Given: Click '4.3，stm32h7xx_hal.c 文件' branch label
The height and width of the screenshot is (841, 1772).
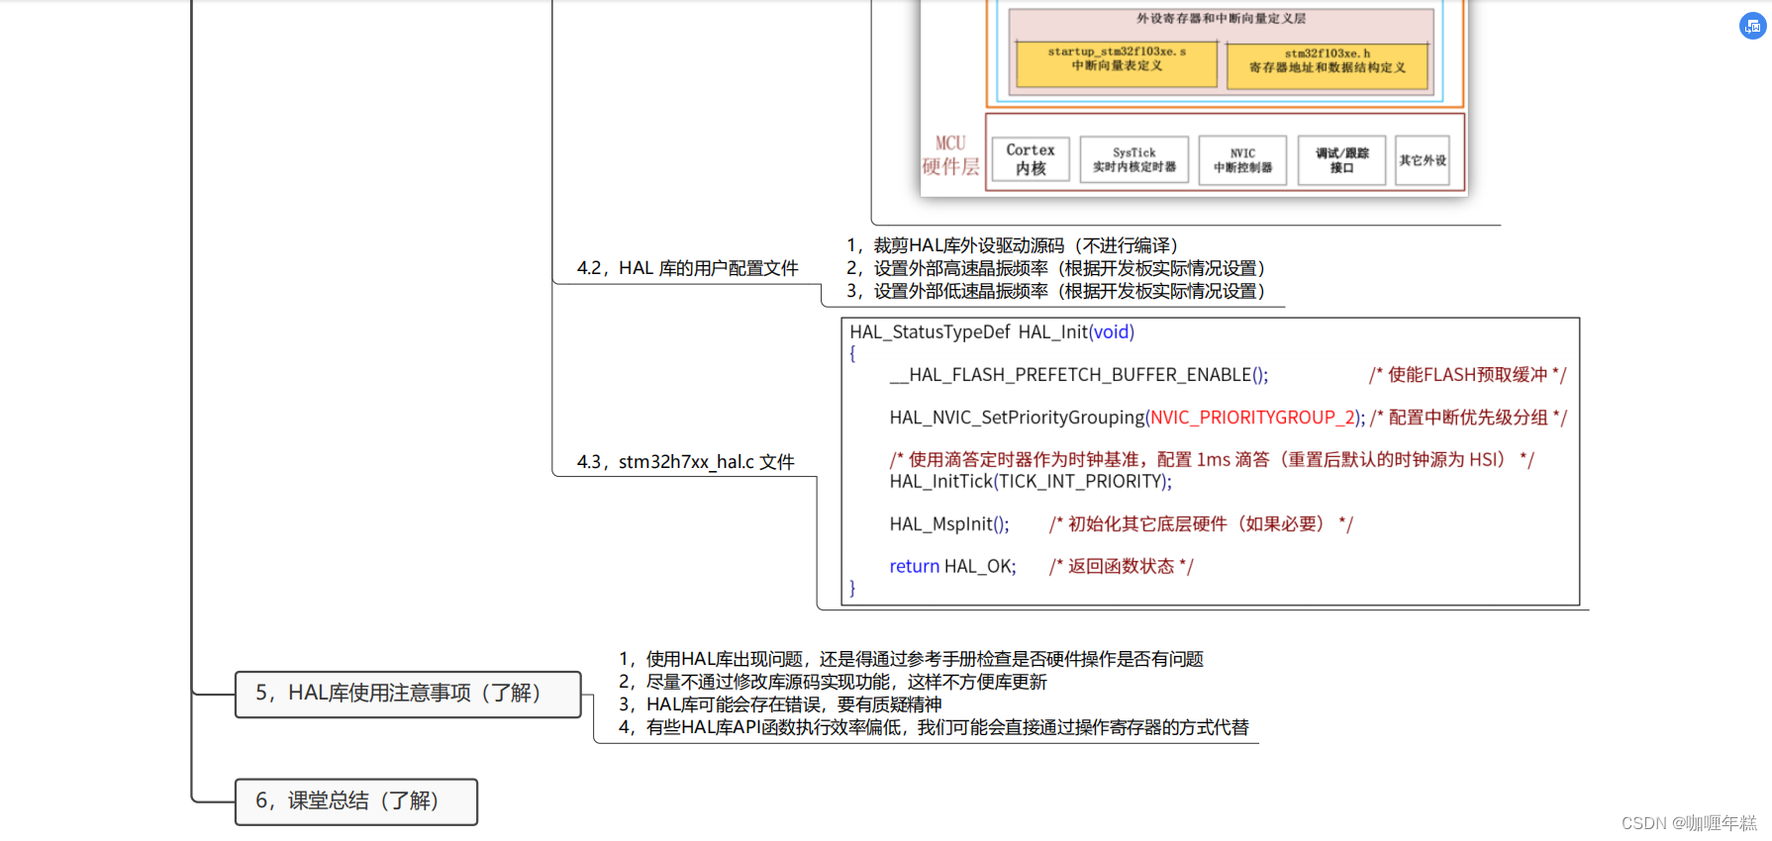Looking at the screenshot, I should pos(685,462).
